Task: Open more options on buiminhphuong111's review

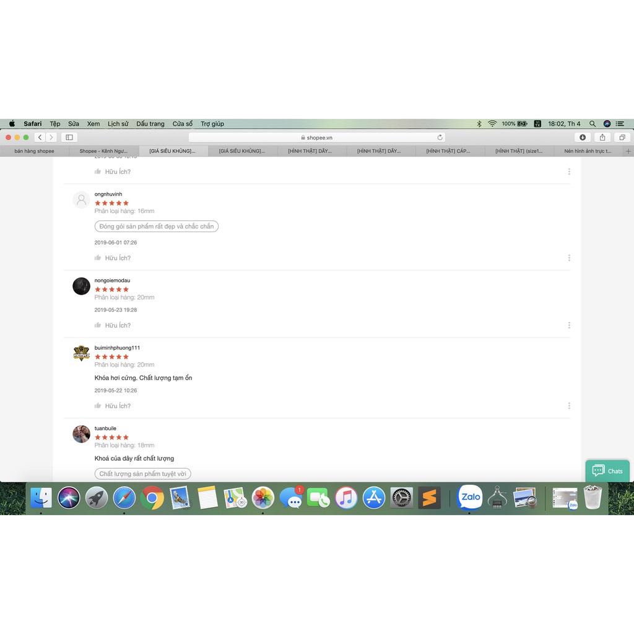Action: pyautogui.click(x=569, y=406)
